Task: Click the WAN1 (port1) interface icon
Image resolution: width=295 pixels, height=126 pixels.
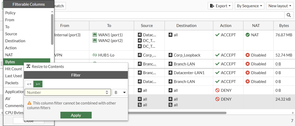Action: 95,35
